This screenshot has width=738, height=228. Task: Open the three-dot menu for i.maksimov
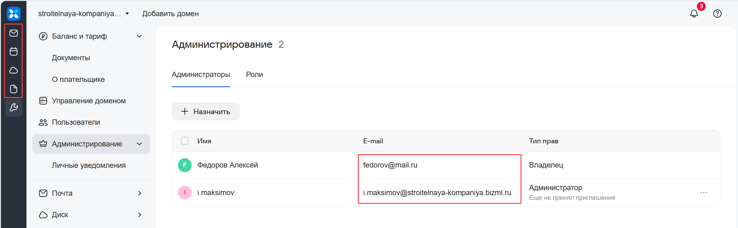tap(704, 193)
